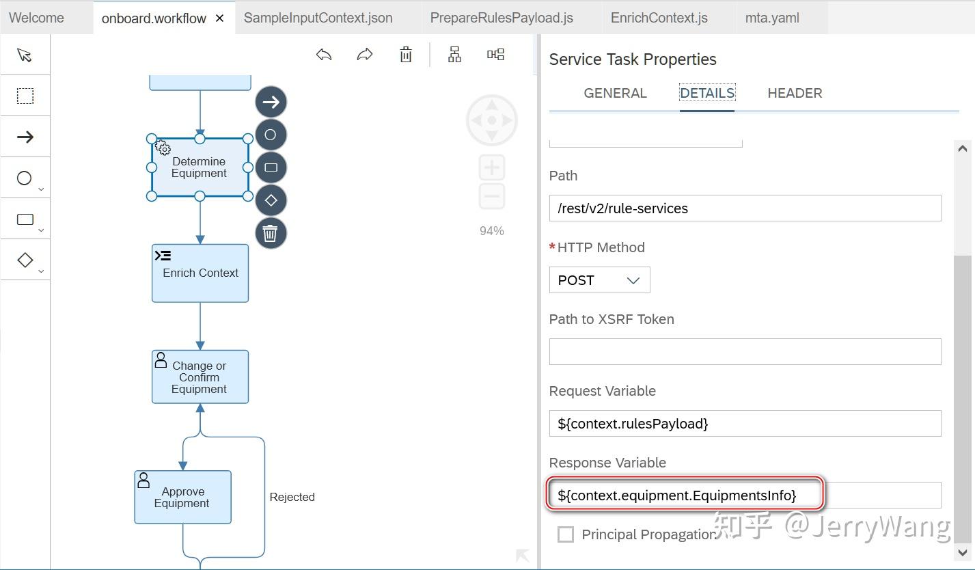Delete the selected task using toolbar trash icon
This screenshot has width=975, height=570.
pyautogui.click(x=405, y=54)
